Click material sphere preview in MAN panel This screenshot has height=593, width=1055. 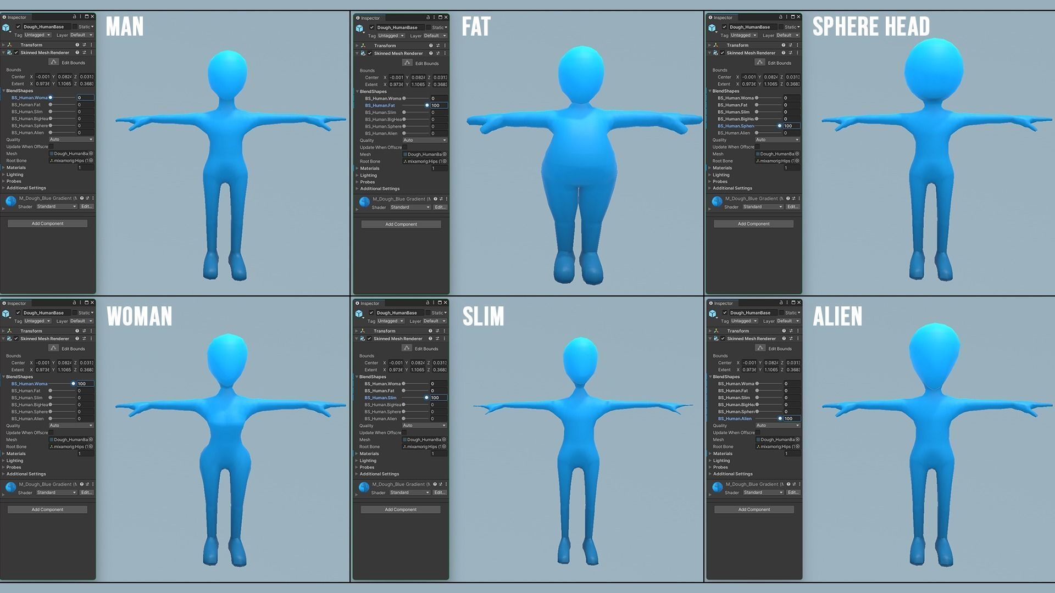(x=10, y=202)
